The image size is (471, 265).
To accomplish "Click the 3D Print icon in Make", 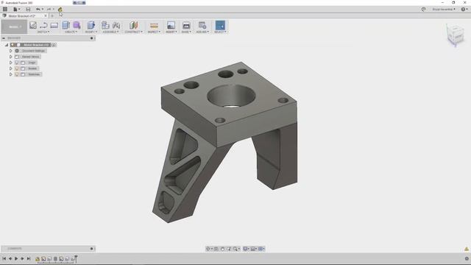I will (186, 25).
